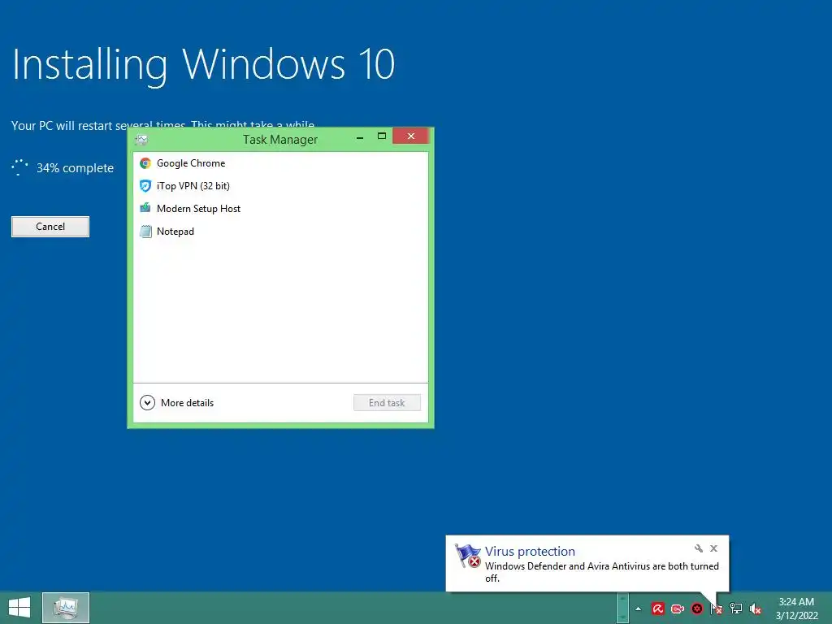This screenshot has height=624, width=832.
Task: Click the notification wrench settings icon
Action: 698,548
